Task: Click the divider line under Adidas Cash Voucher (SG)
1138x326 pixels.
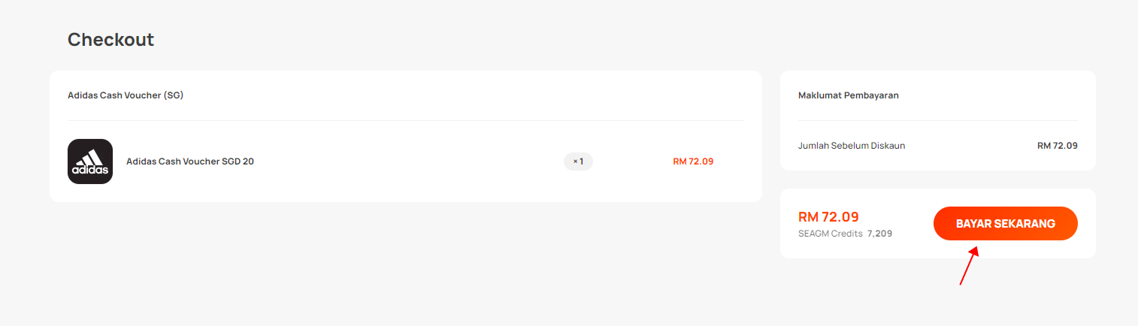Action: pyautogui.click(x=406, y=120)
